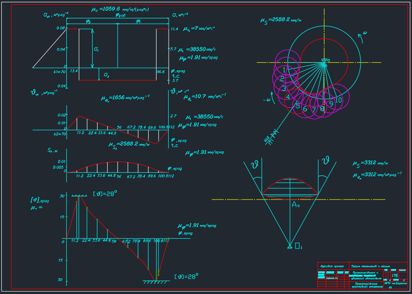Pick roller circle number 9
This screenshot has height=294, width=412.
pos(331,104)
